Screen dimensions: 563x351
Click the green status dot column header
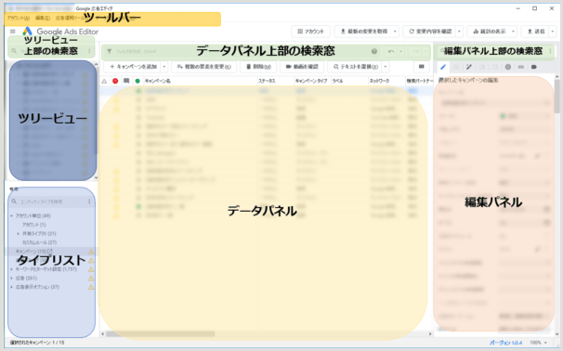point(137,81)
